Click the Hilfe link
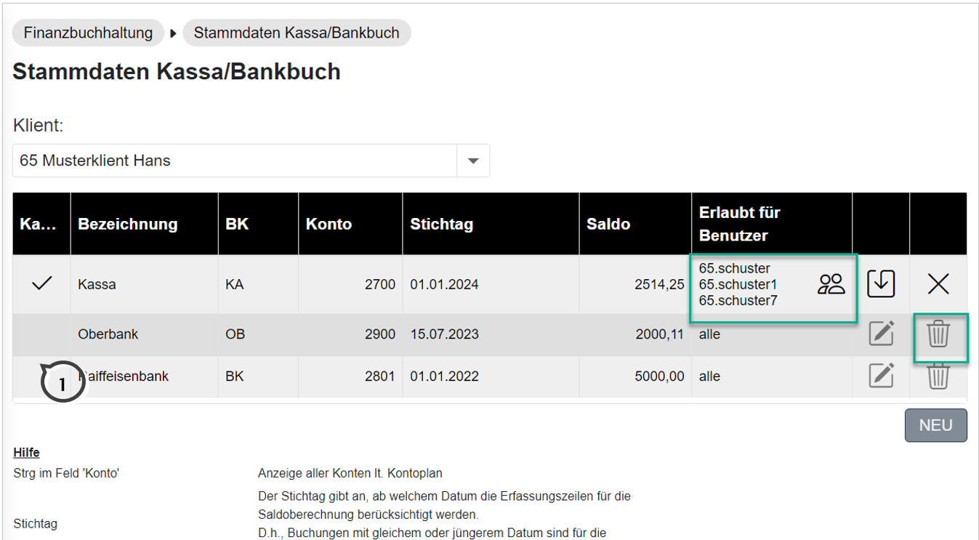Viewport: 979px width, 540px height. 26,453
